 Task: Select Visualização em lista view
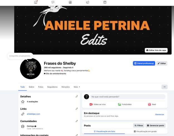coord(104,132)
